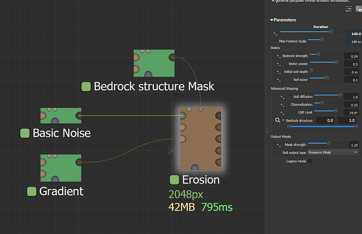Click the Bedrock structure maximum field 3.0
362x234 pixels.
pos(348,121)
